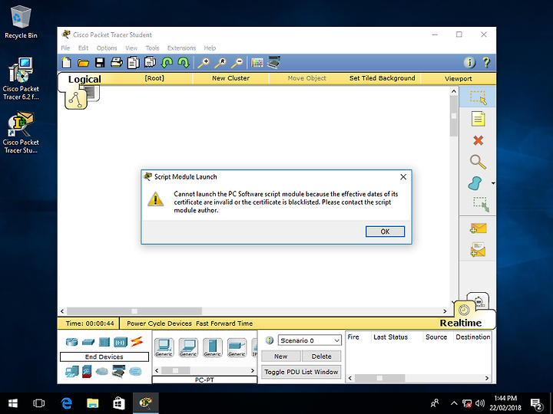553x414 pixels.
Task: Click the yellow question mark help icon
Action: 486,63
